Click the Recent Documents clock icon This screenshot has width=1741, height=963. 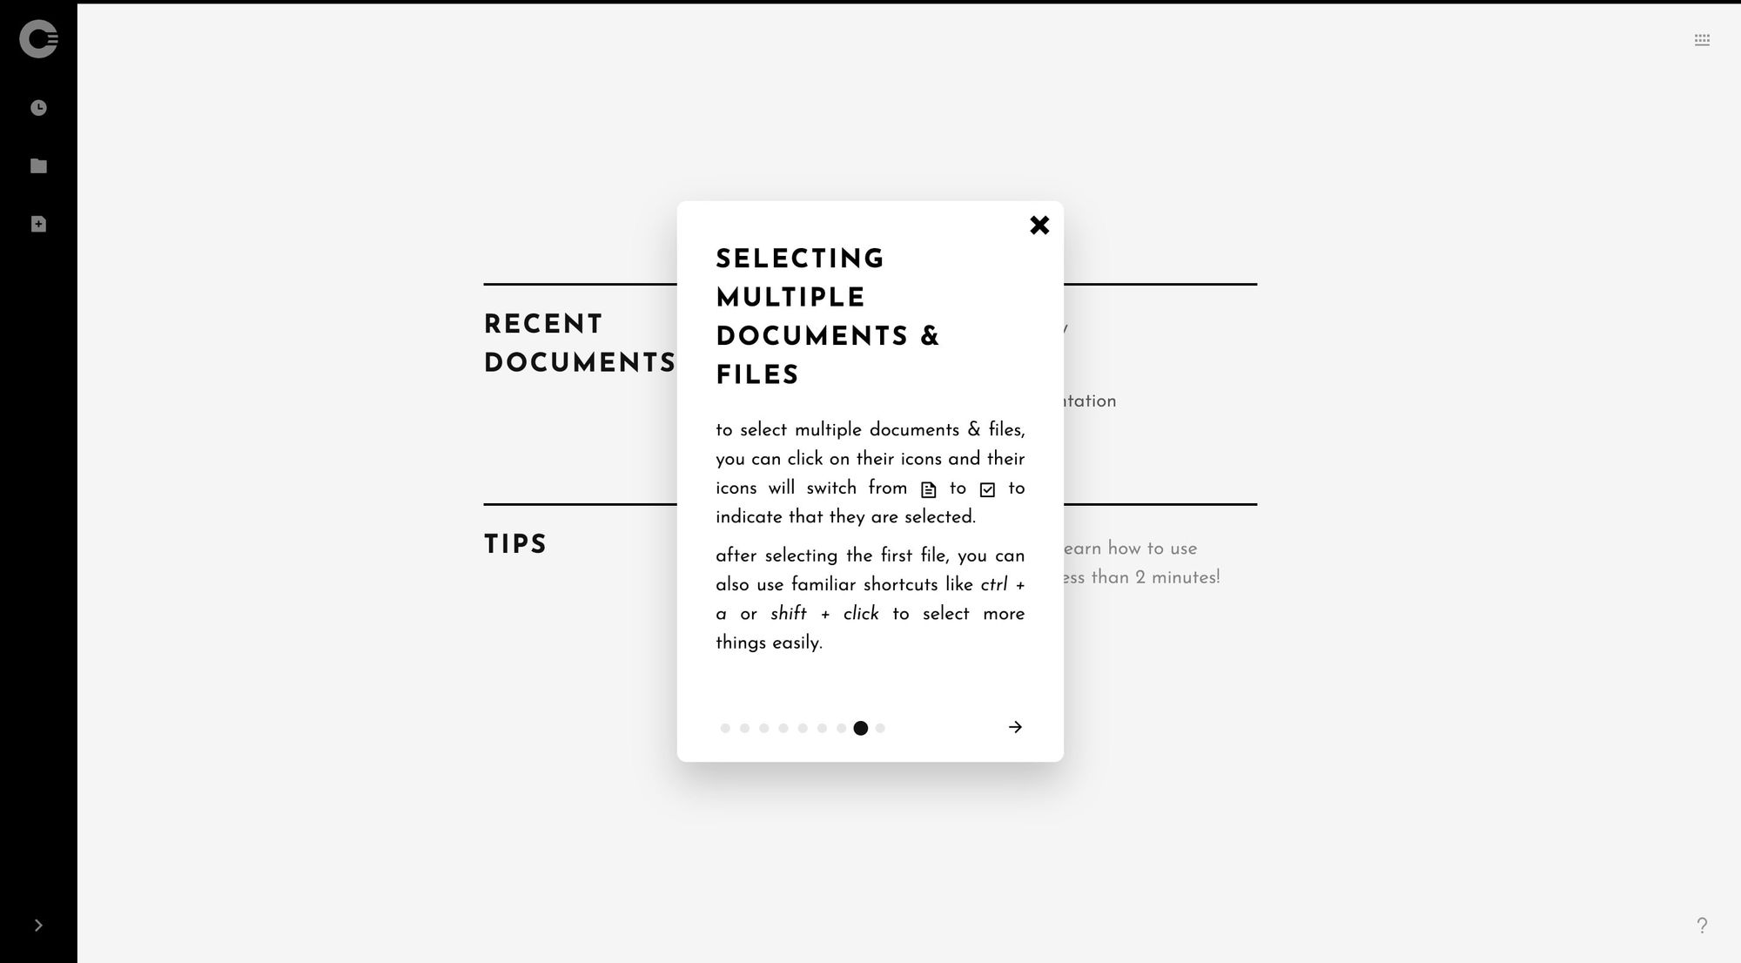39,108
